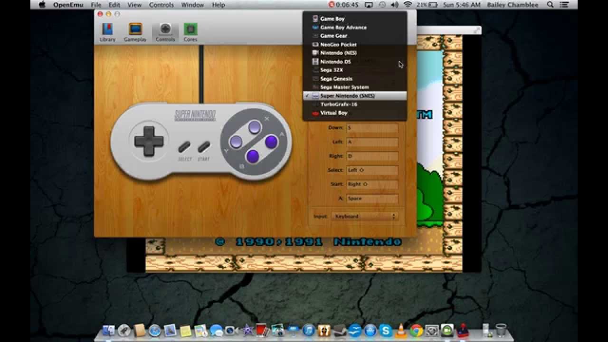Choose Sega Master System from the system list

[355, 87]
